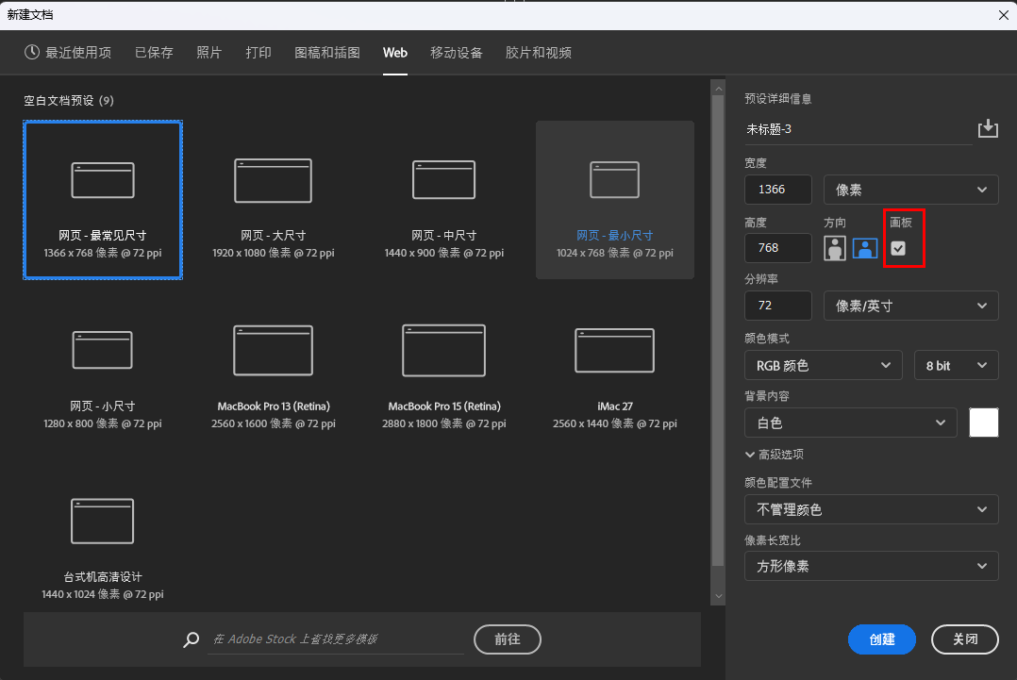The height and width of the screenshot is (680, 1017).
Task: Collapse the 高级选项 section
Action: 775,455
